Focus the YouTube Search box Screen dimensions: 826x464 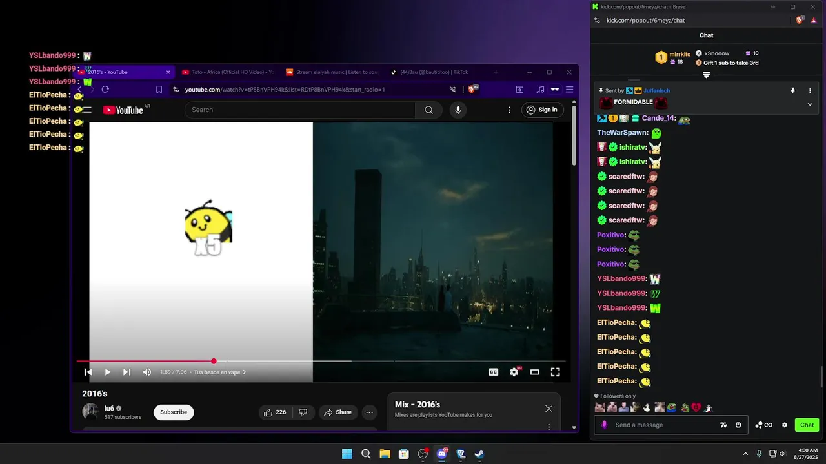(300, 110)
